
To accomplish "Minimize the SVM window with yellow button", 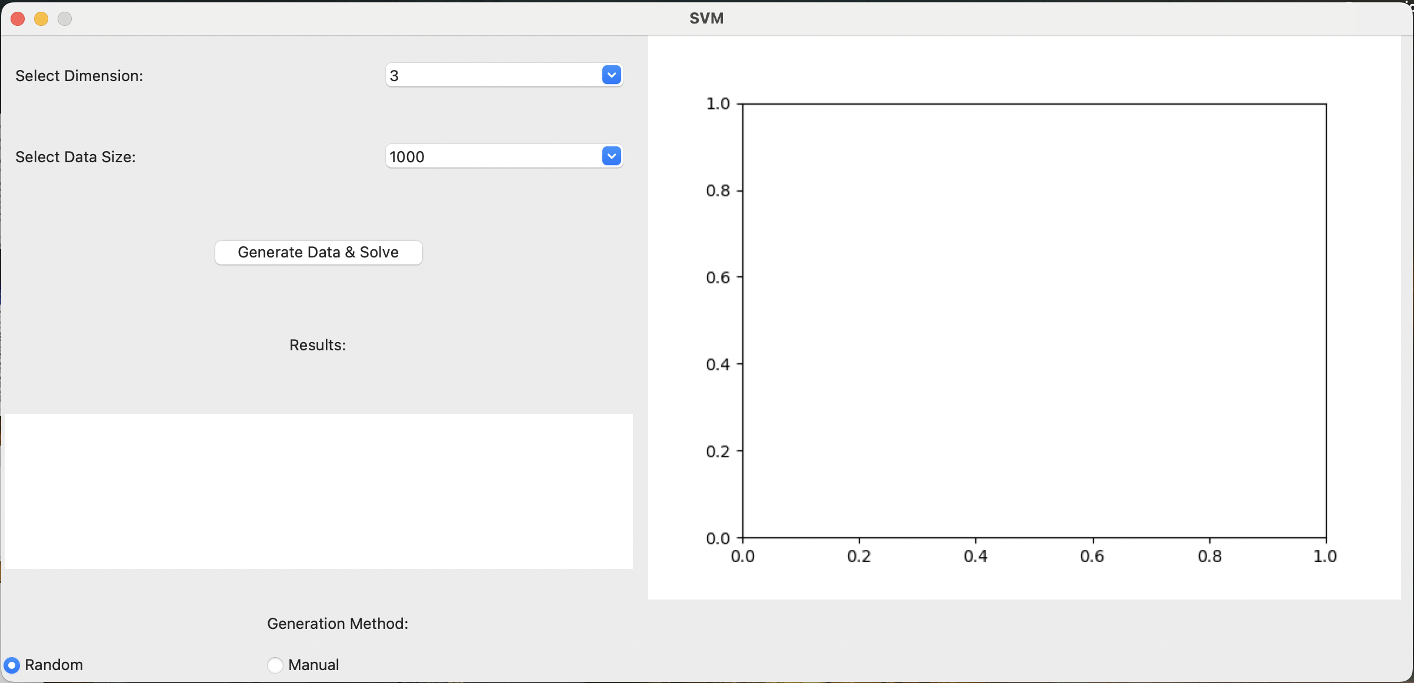I will pyautogui.click(x=41, y=19).
